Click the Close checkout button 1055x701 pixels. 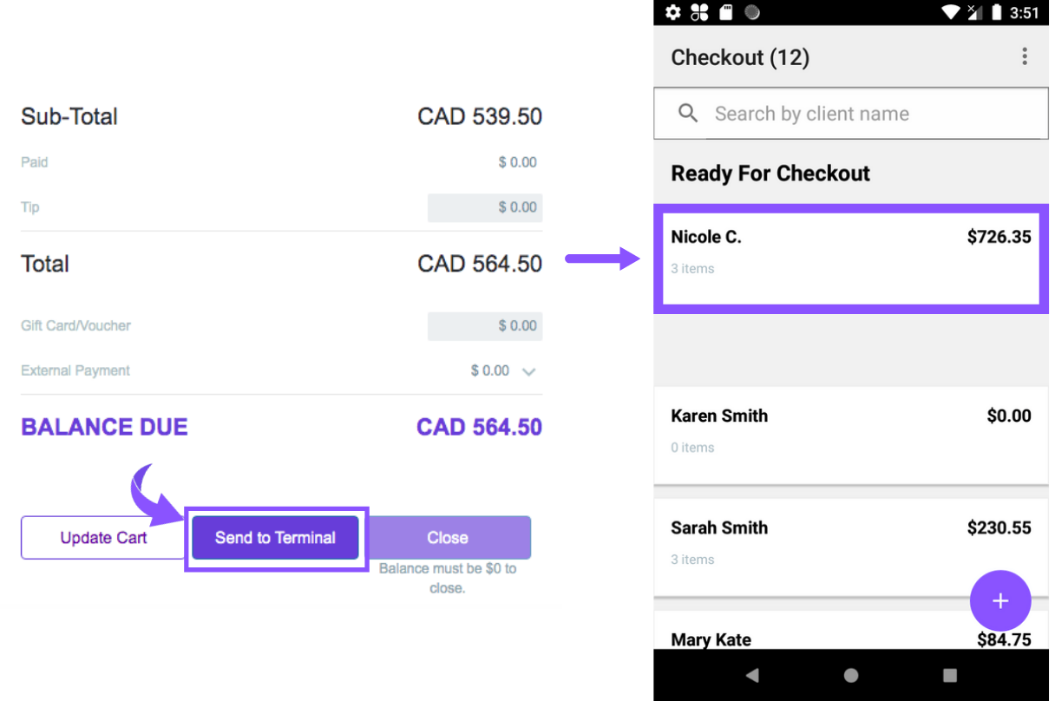click(447, 538)
